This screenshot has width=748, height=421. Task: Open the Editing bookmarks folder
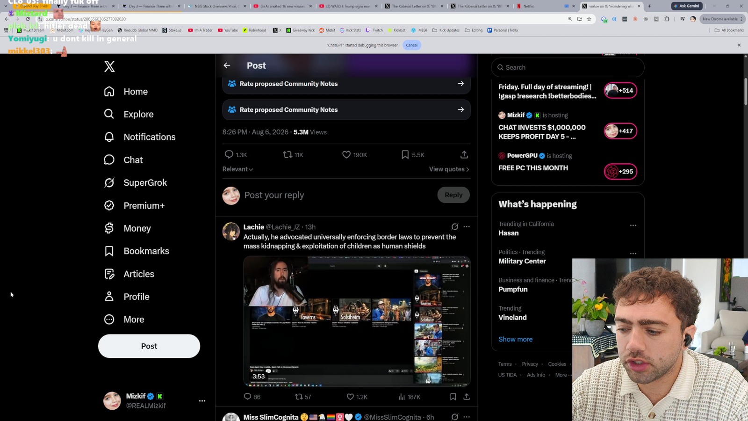[474, 30]
